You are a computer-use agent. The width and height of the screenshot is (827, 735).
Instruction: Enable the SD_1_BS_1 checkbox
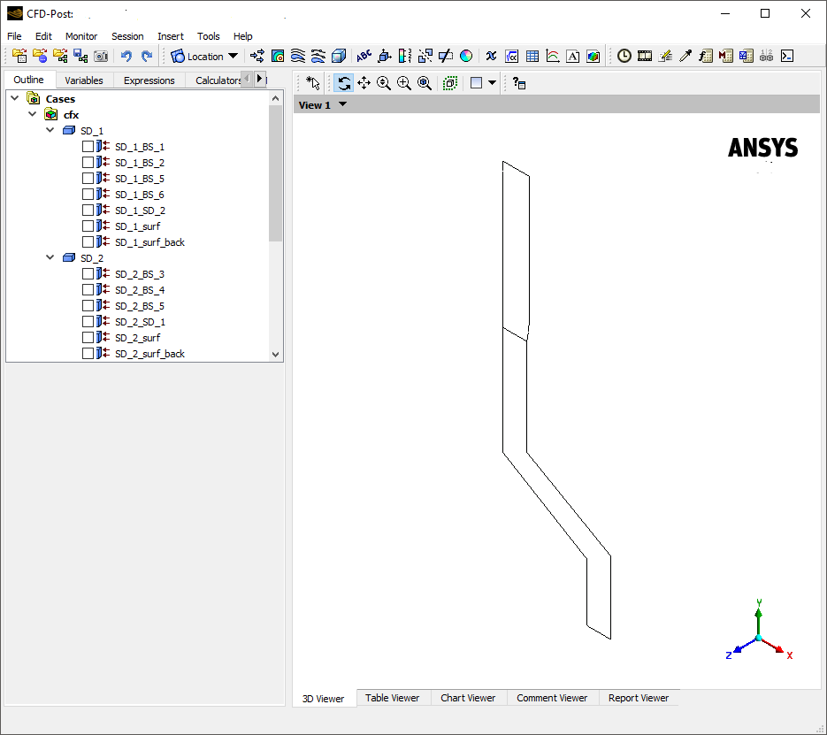click(88, 147)
